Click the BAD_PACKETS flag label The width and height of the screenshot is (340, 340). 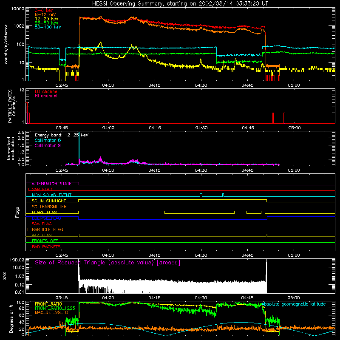pyautogui.click(x=46, y=246)
